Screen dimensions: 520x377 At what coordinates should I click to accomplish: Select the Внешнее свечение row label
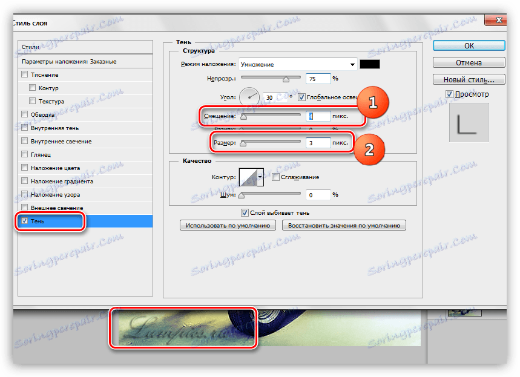click(x=57, y=208)
